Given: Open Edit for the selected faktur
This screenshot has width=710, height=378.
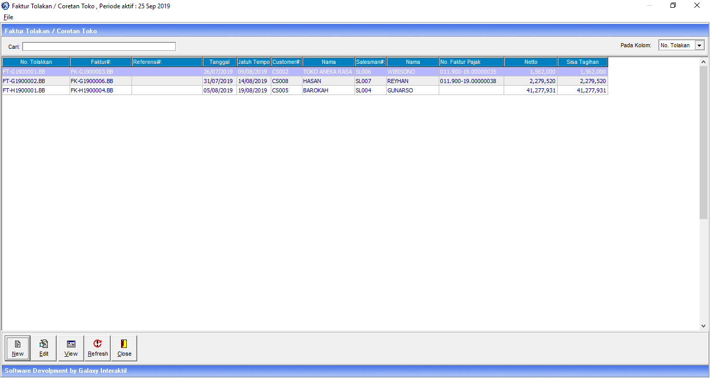Looking at the screenshot, I should (44, 348).
